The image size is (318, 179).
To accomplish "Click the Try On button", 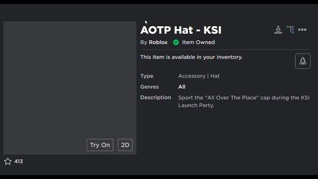I will click(x=100, y=145).
